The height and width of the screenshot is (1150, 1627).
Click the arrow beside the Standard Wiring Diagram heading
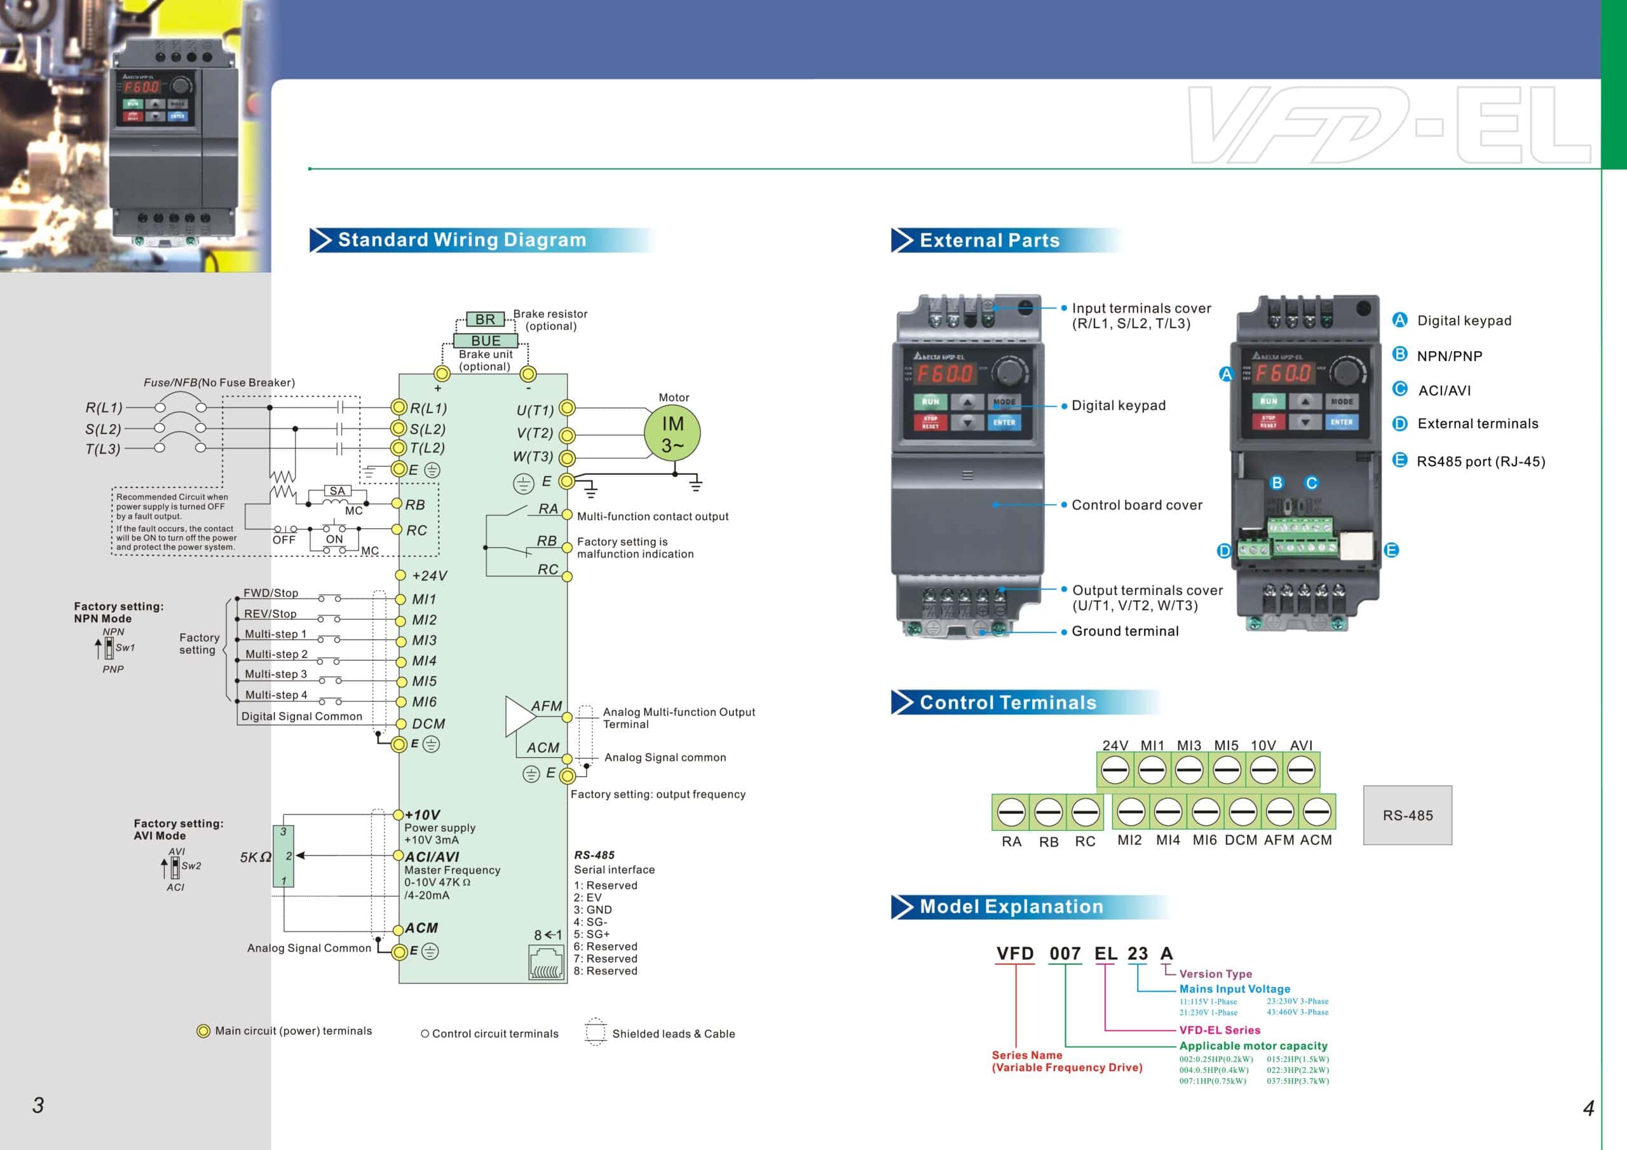tap(321, 240)
